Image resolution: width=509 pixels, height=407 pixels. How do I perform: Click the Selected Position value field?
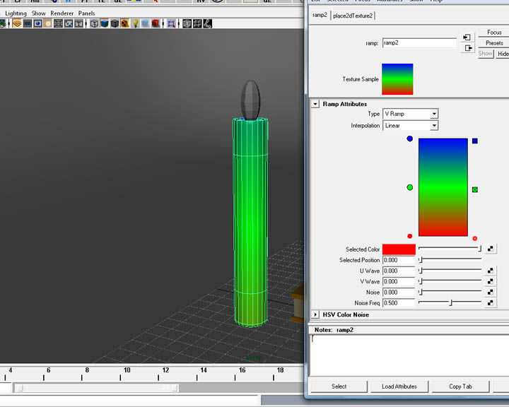pos(399,260)
